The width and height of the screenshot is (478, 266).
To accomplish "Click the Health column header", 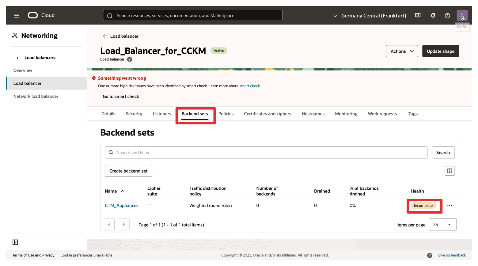I will point(417,191).
